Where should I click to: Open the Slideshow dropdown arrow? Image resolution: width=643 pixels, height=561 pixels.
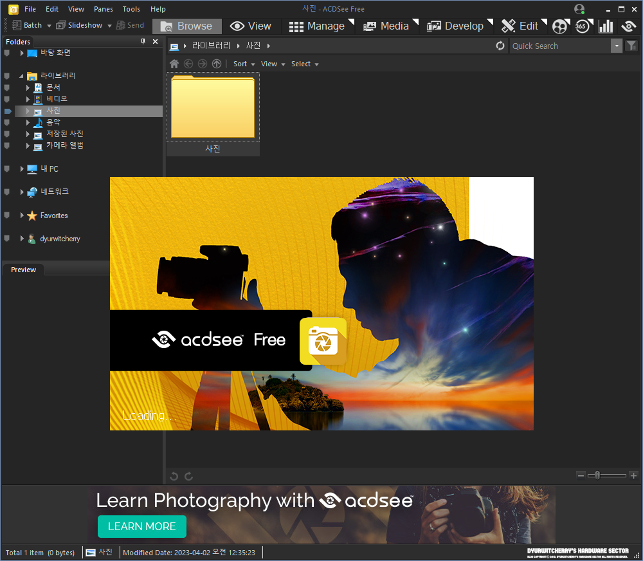[x=109, y=26]
